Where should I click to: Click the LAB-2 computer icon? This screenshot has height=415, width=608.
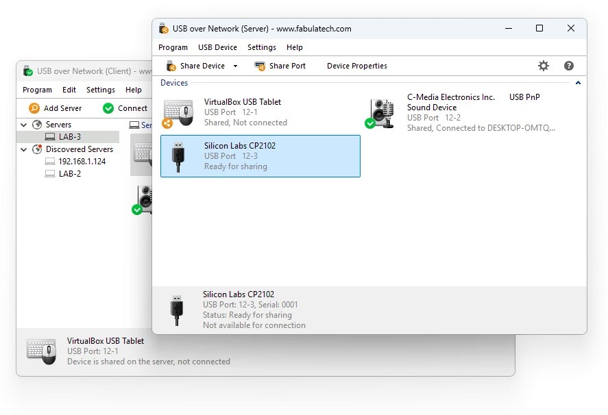(50, 174)
